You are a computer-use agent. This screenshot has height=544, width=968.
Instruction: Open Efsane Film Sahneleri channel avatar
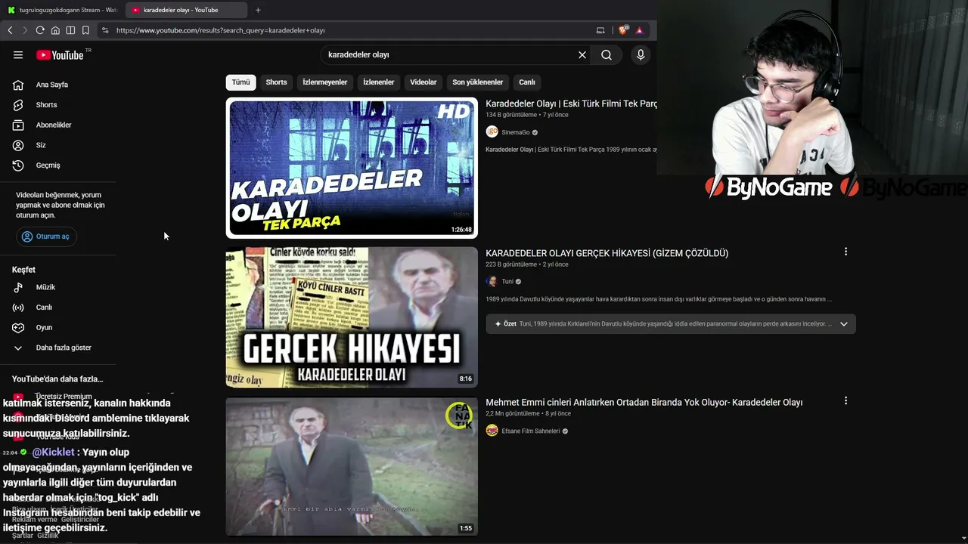(x=492, y=431)
